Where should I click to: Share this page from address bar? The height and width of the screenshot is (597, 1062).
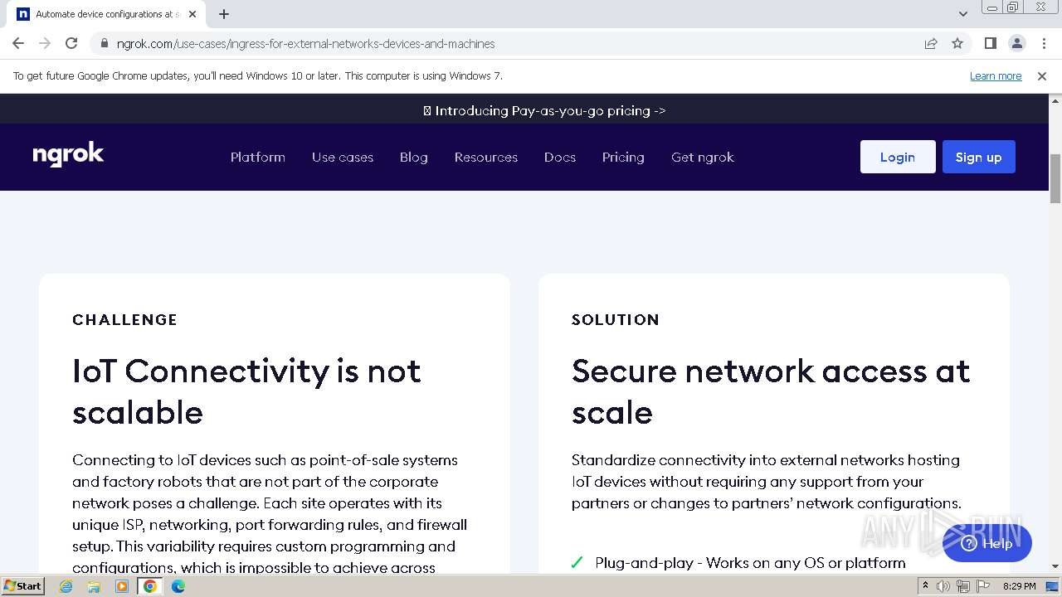[931, 44]
